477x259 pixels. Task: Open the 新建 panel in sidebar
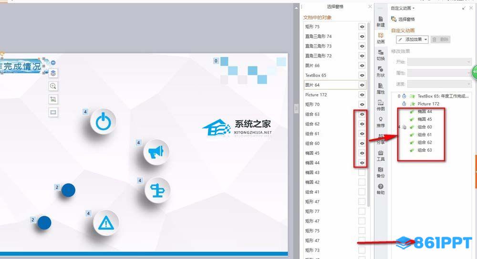[381, 21]
